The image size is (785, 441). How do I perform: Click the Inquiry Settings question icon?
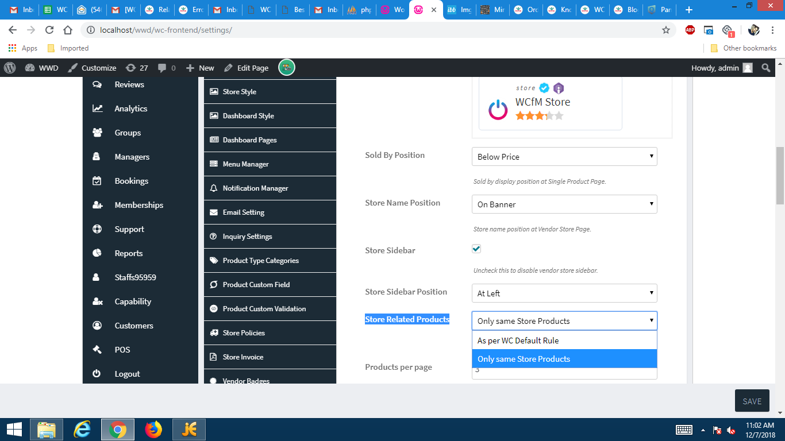click(214, 237)
